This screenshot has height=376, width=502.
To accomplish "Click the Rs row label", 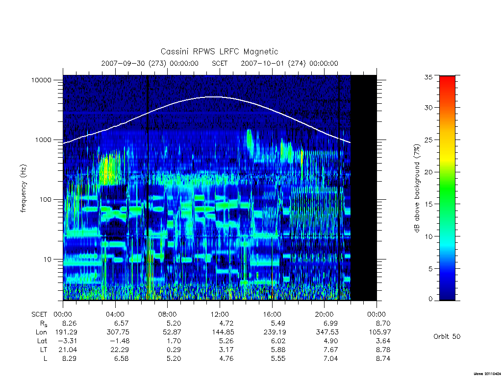I will tap(44, 324).
